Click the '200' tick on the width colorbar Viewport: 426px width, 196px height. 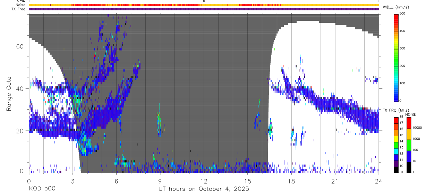[x=403, y=66]
